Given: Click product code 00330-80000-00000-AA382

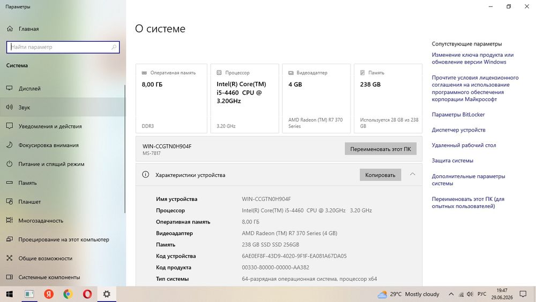Looking at the screenshot, I should 275,268.
